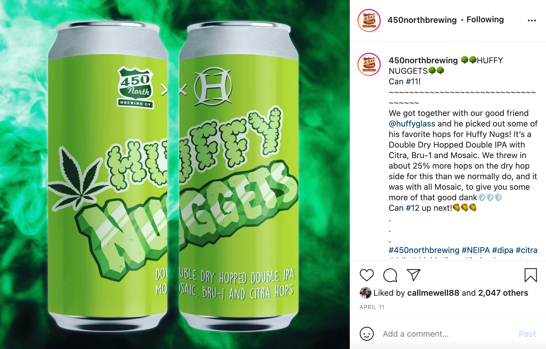The width and height of the screenshot is (546, 349).
Task: Open the three-dot more options menu
Action: (532, 20)
